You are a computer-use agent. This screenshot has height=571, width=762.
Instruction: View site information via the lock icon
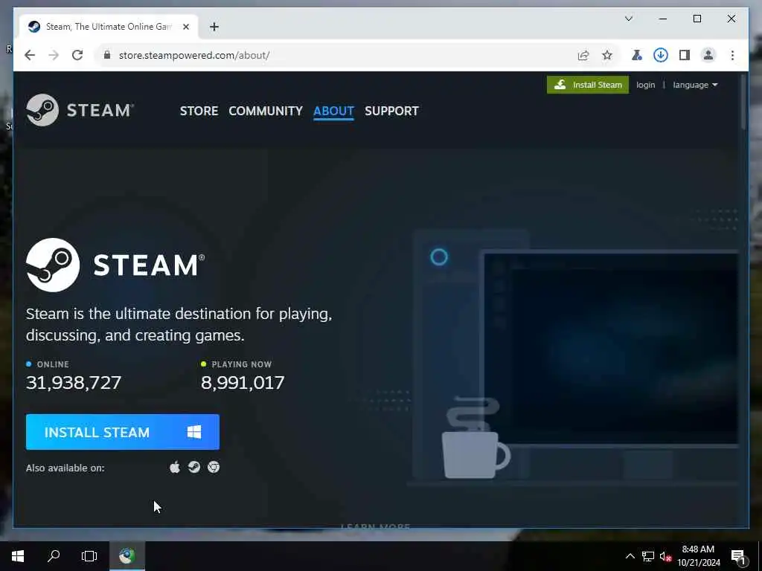tap(107, 55)
